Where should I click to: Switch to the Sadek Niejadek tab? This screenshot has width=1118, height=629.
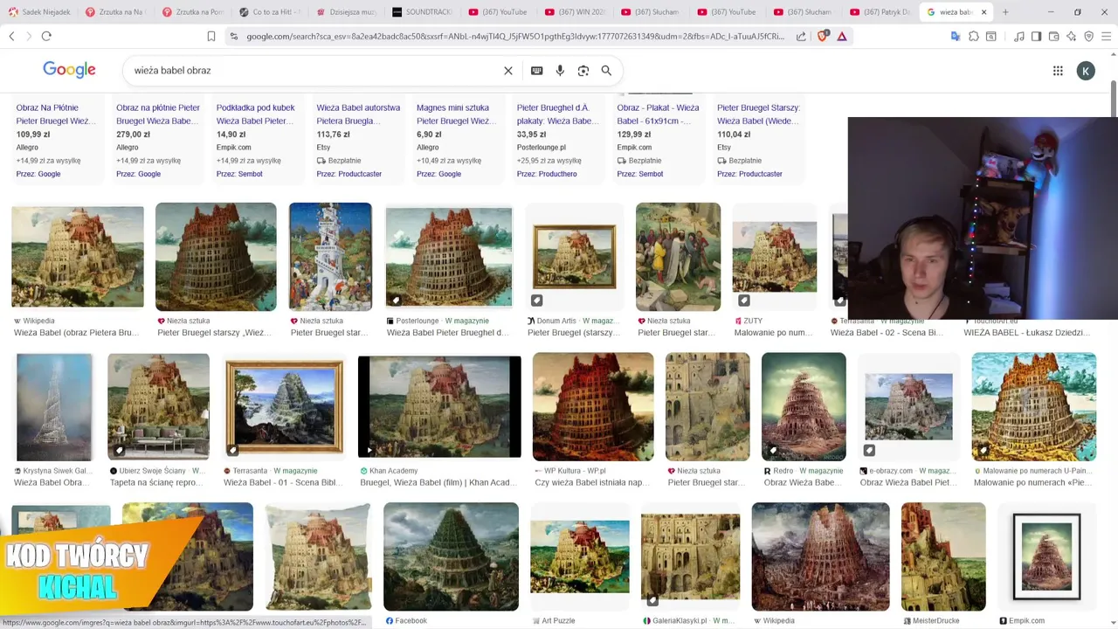39,12
